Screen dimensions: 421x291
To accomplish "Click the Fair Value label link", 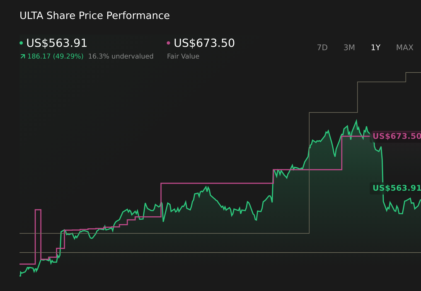I will (183, 56).
